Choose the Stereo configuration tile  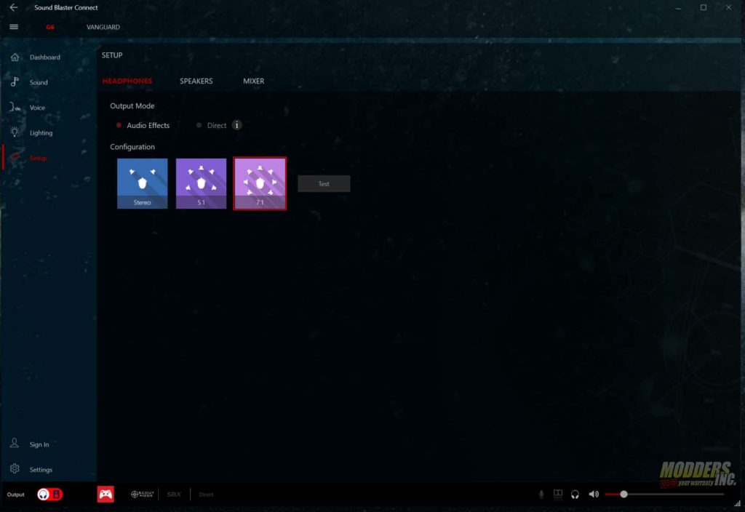[142, 183]
